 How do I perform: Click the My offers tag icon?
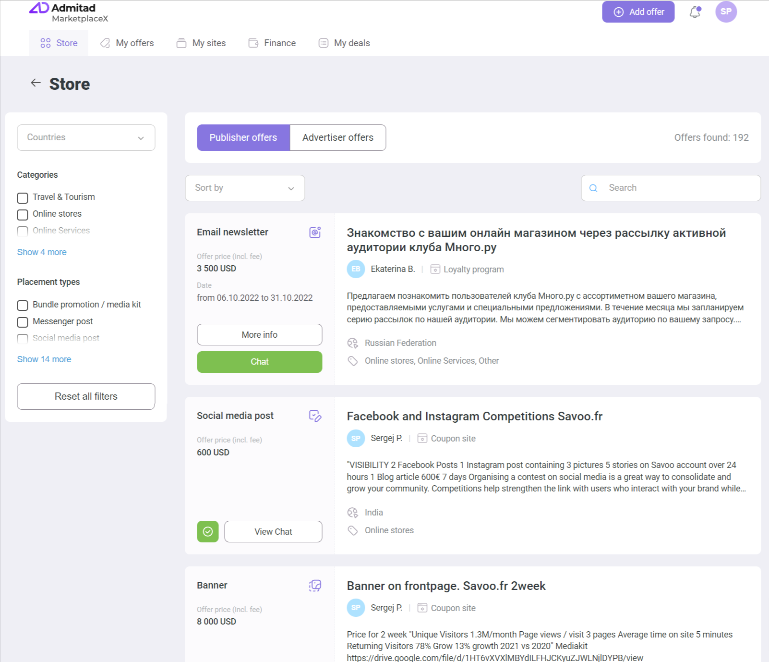pyautogui.click(x=105, y=43)
